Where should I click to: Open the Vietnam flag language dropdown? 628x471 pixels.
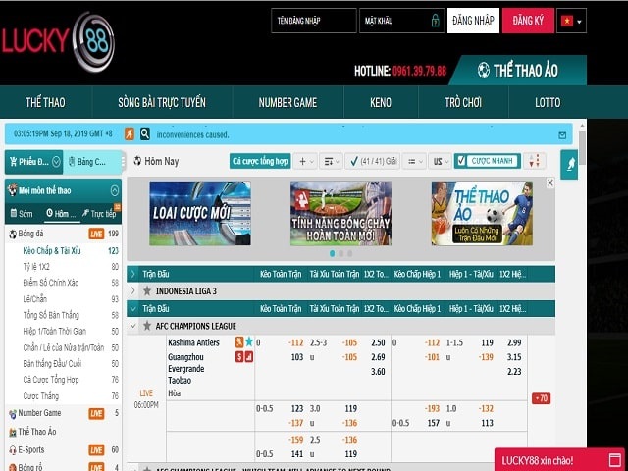pyautogui.click(x=571, y=21)
